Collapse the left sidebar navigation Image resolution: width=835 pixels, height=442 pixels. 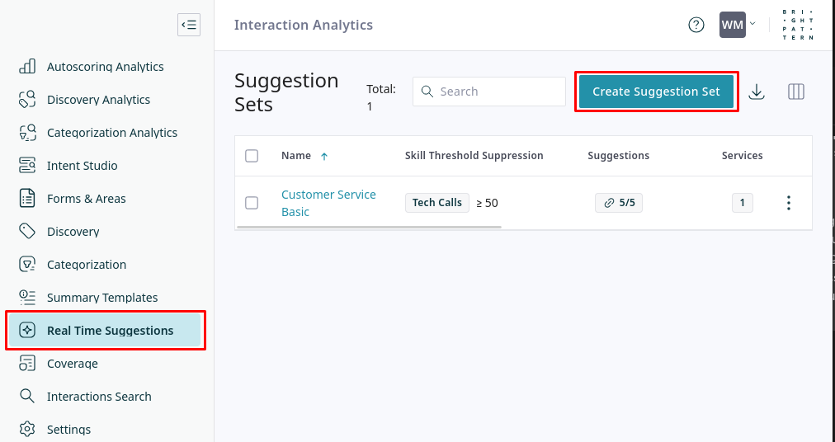(189, 25)
